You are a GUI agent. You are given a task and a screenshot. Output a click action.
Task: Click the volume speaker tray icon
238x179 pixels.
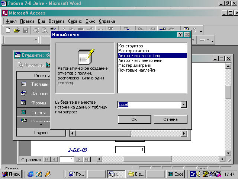tap(198, 174)
